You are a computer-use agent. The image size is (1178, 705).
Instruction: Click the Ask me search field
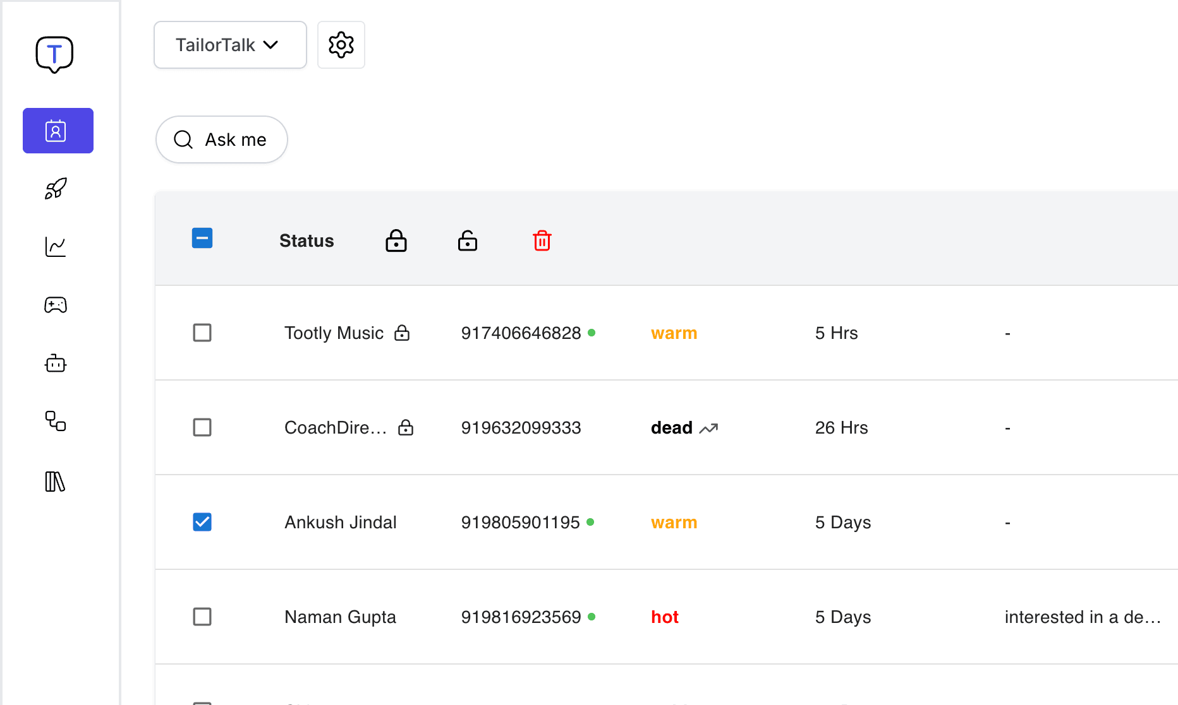click(x=222, y=139)
